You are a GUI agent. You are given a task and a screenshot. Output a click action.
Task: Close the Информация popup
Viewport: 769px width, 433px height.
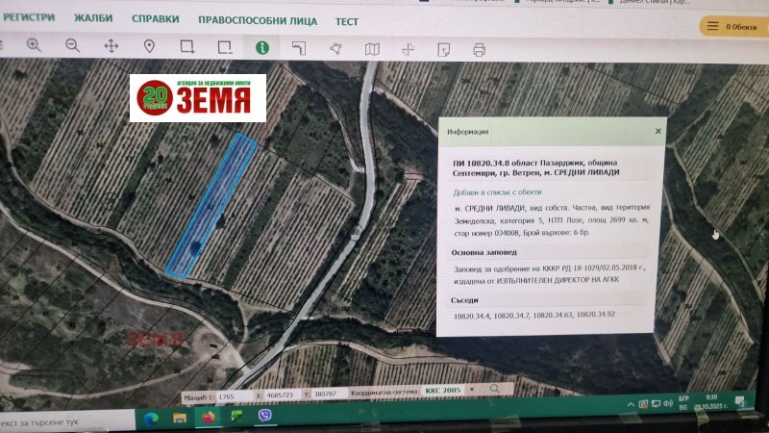[658, 131]
